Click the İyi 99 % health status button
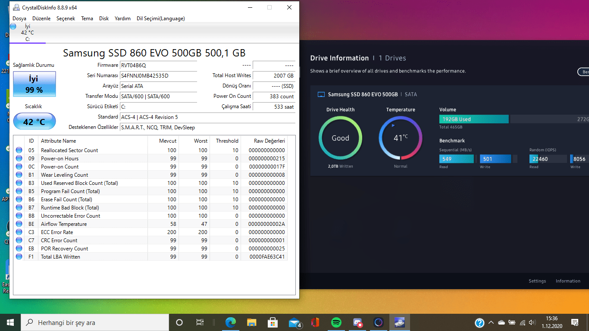 tap(34, 84)
